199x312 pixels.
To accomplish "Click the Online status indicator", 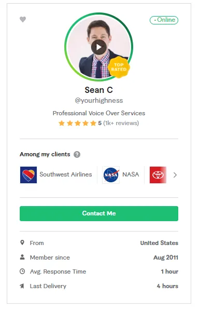I will (x=164, y=20).
